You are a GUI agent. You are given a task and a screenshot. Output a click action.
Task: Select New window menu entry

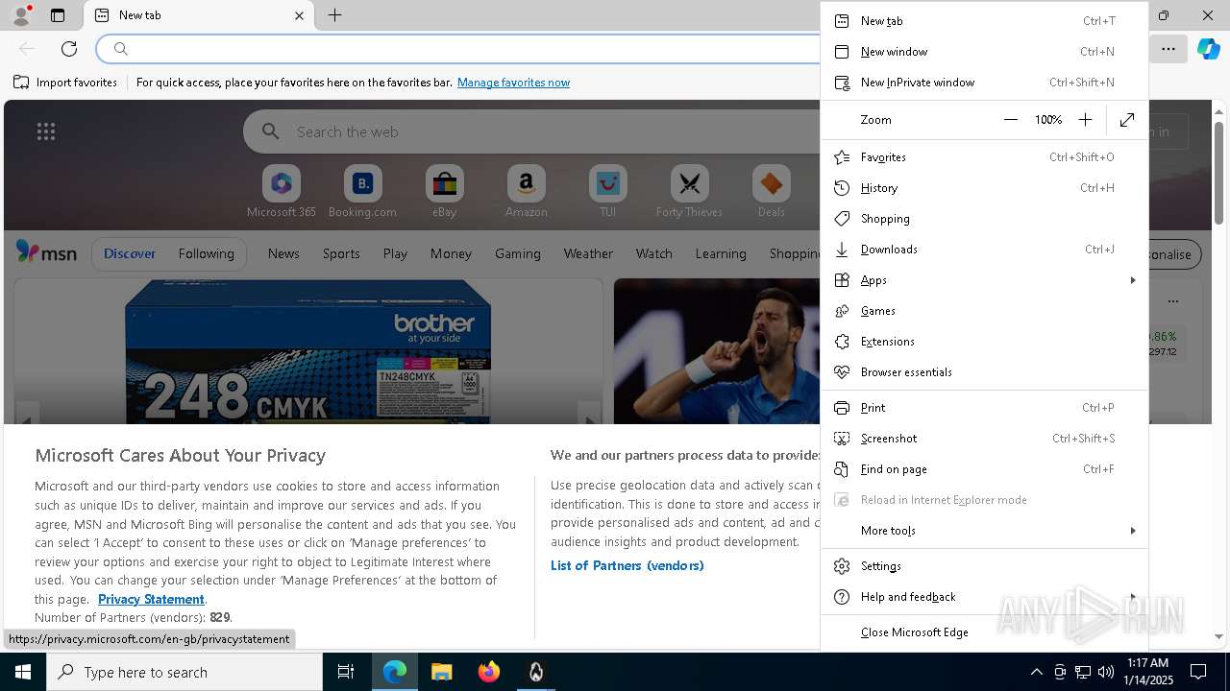[x=985, y=52]
